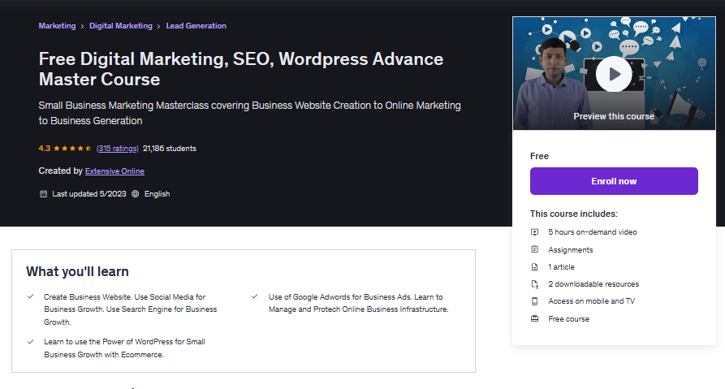Visit the Extensive Online creator profile

(x=114, y=171)
